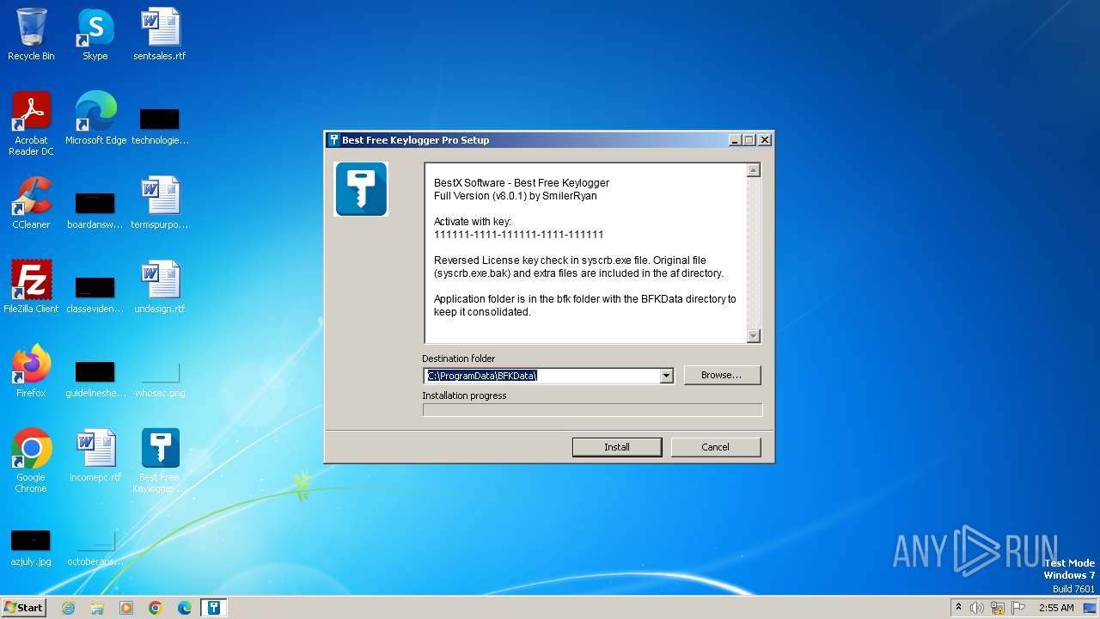Select the whosec.png image file
The image size is (1100, 619).
pos(160,377)
